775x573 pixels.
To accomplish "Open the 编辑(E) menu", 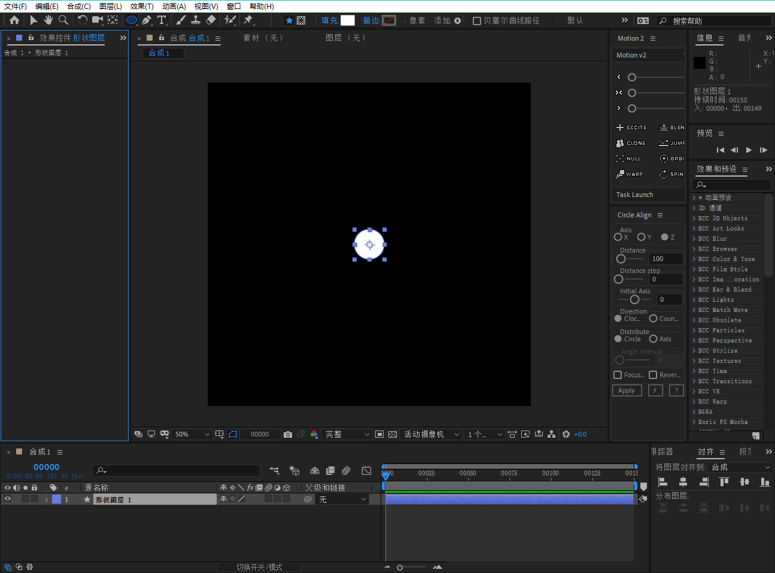I will (x=47, y=6).
